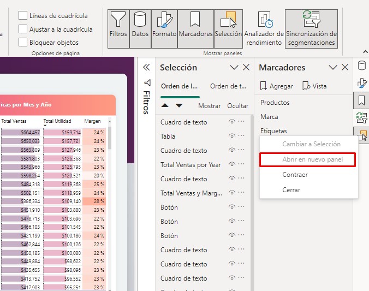Viewport: 369px width, 291px height.
Task: Select the Total Ventas y Marg... layer
Action: click(x=203, y=193)
